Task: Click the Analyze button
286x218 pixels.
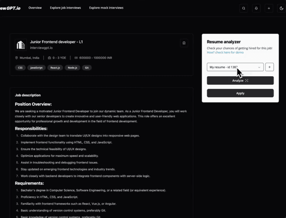Action: [240, 81]
